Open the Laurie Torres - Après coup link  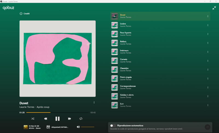[34, 107]
